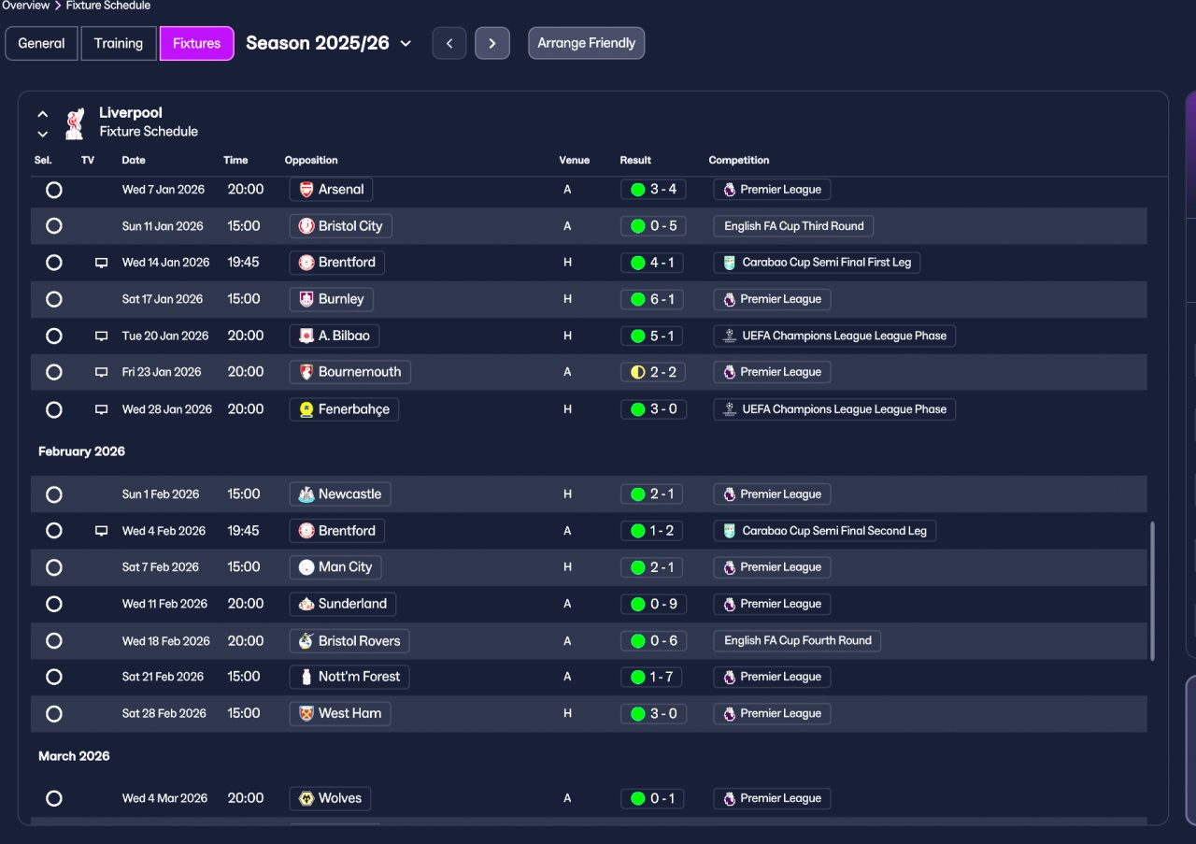Switch to the Training tab

[x=119, y=43]
